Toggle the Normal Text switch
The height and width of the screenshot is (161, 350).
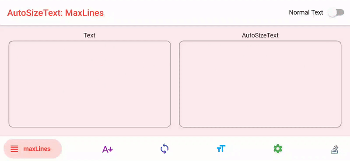pyautogui.click(x=336, y=13)
